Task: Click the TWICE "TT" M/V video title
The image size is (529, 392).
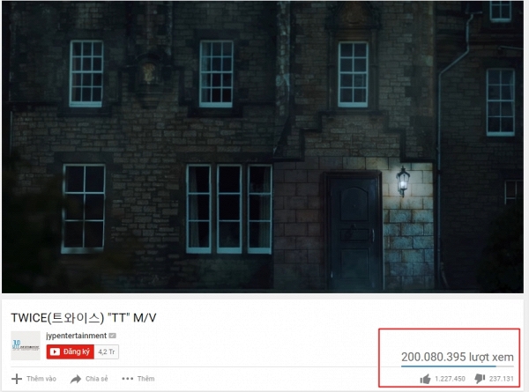Action: (x=84, y=317)
